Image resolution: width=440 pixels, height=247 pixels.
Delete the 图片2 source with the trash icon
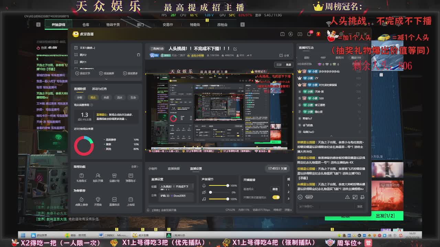(x=139, y=55)
